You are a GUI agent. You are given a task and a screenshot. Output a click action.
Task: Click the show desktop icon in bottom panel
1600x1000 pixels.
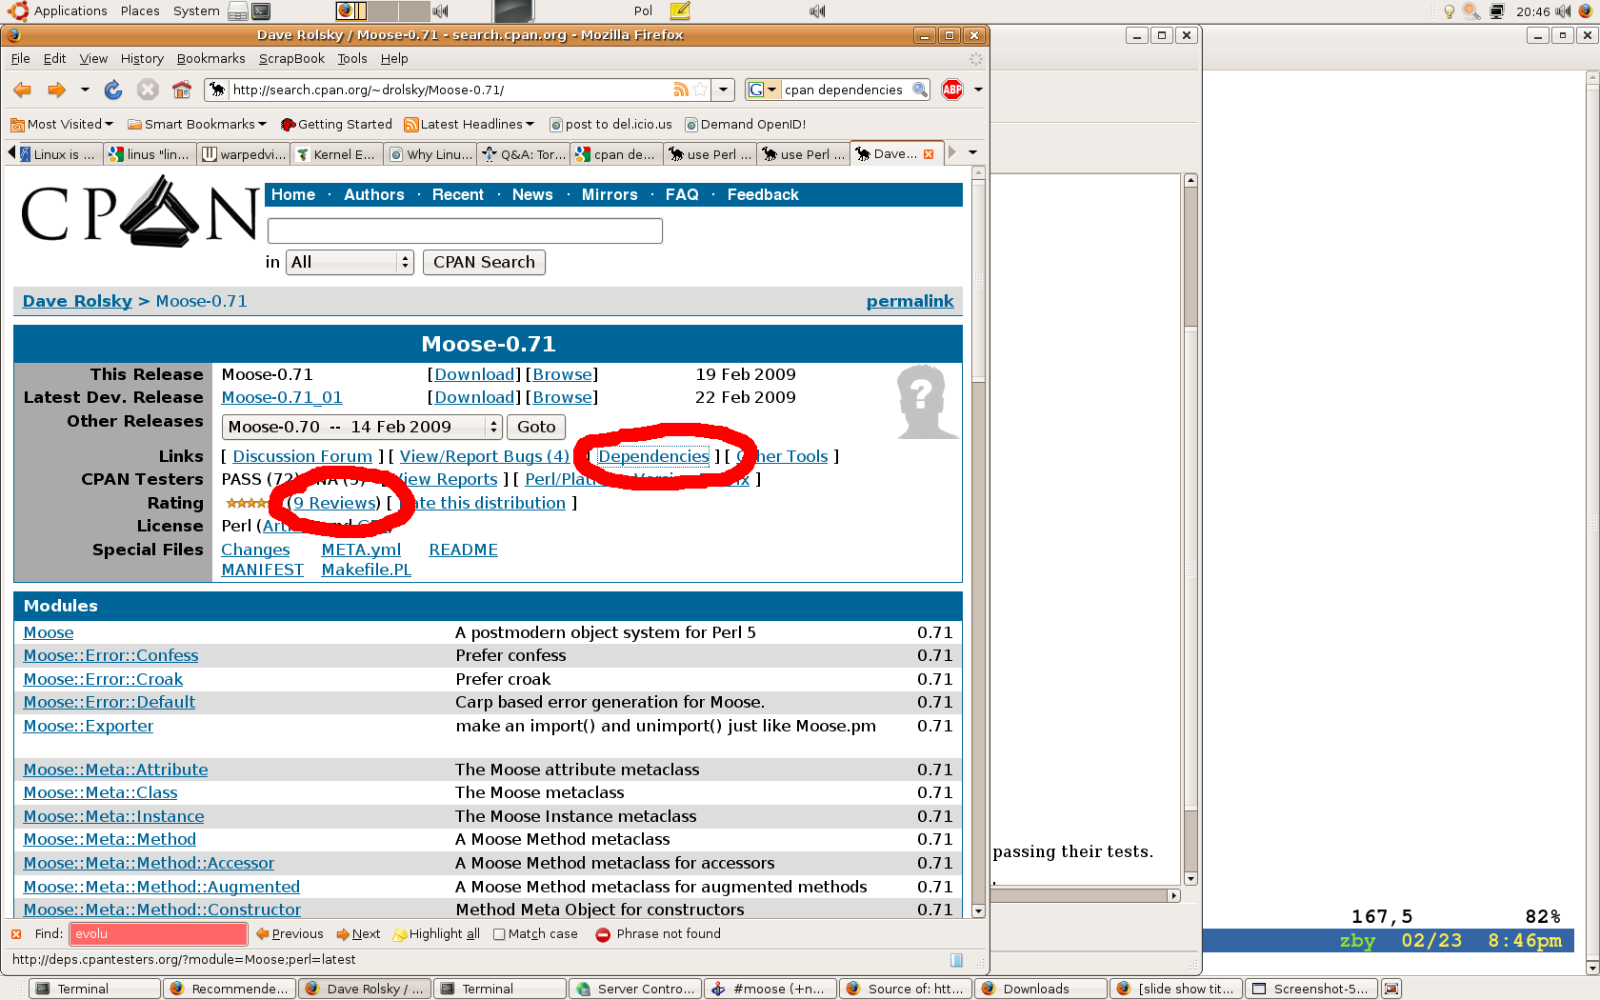(x=1391, y=989)
